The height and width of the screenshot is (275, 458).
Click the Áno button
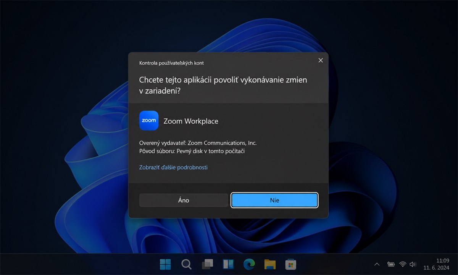(184, 200)
